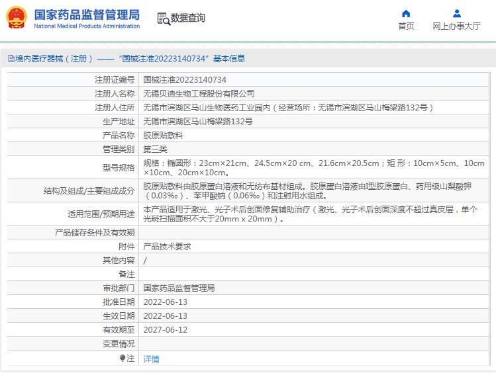Click the 批准日期 row label
The width and height of the screenshot is (496, 373).
[119, 302]
